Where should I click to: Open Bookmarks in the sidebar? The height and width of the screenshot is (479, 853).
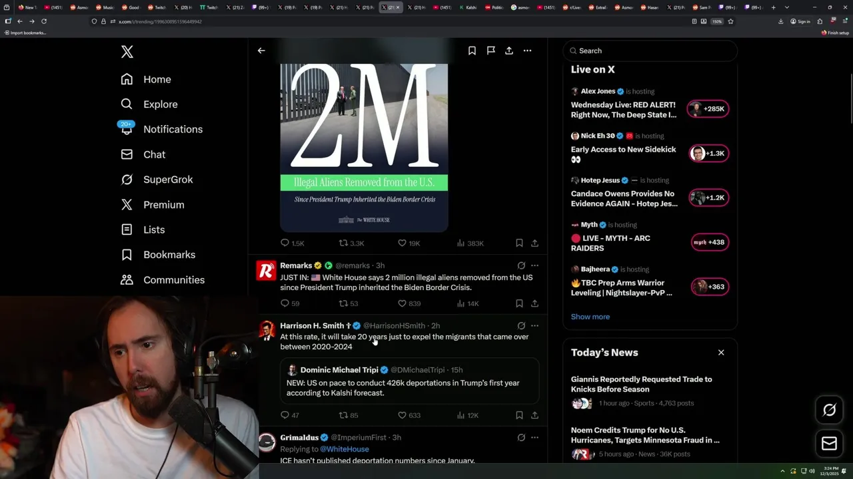[x=158, y=255]
